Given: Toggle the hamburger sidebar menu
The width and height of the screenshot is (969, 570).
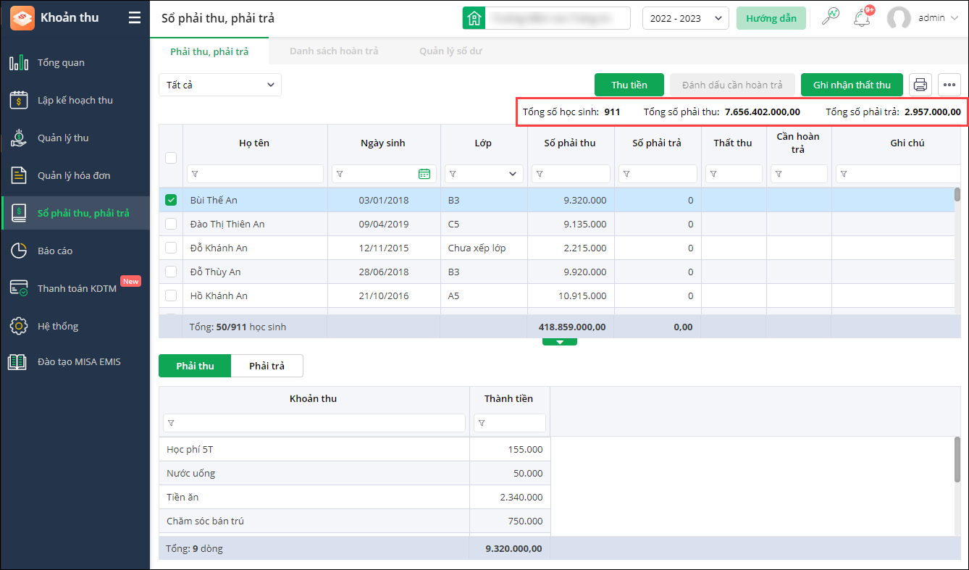Looking at the screenshot, I should pyautogui.click(x=135, y=18).
